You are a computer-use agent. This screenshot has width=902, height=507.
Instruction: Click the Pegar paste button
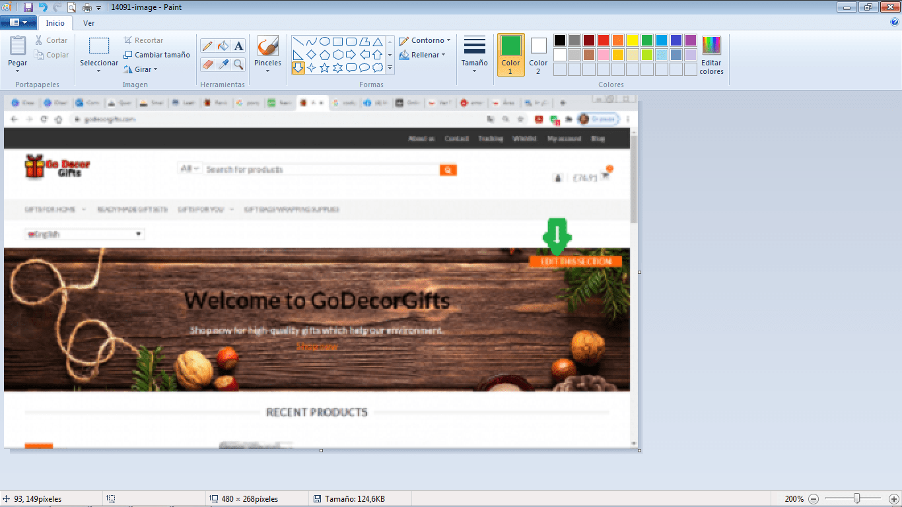click(18, 46)
